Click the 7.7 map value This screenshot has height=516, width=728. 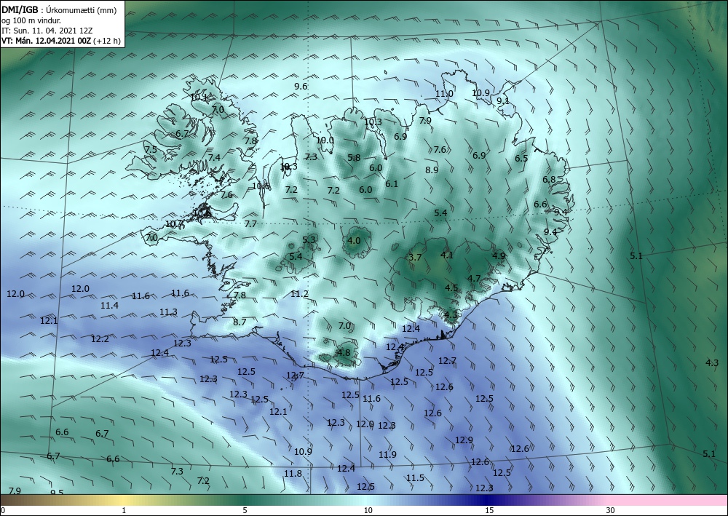(x=250, y=224)
